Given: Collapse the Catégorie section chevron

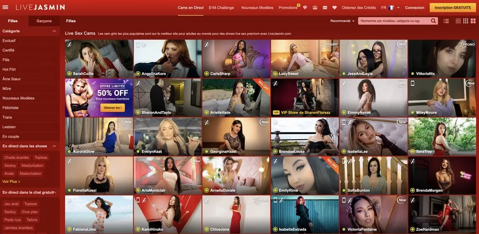Looking at the screenshot, I should coord(55,31).
